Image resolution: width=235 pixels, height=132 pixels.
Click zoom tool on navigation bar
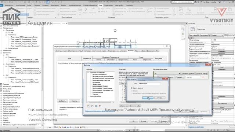click(x=183, y=34)
